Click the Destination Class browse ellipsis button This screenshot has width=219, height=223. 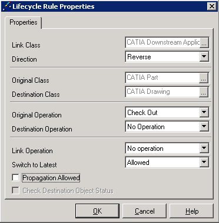tap(204, 92)
